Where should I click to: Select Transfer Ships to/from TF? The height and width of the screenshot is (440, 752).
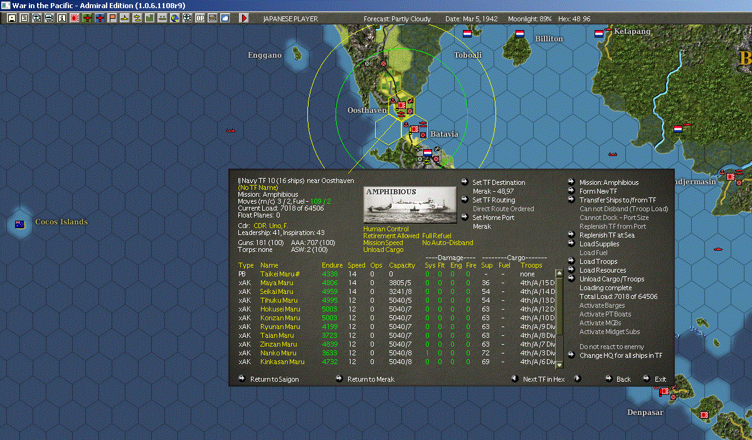coord(617,200)
